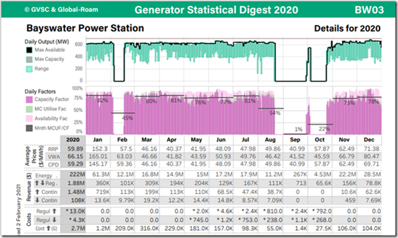This screenshot has height=238, width=398.
Task: Click the MC Utilise Fac green swatch
Action: point(29,109)
